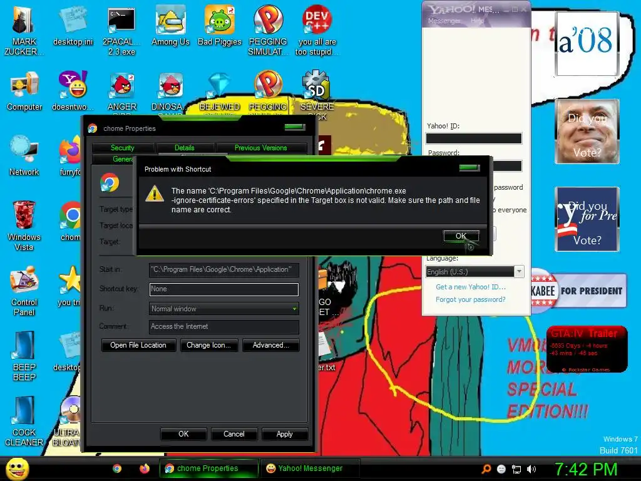Select the DEV C++ 'you all are too stupid' icon
The height and width of the screenshot is (481, 641).
pos(317,31)
